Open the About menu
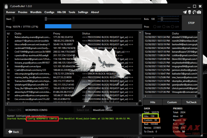Screen dimensions: 207x138 click(95, 12)
